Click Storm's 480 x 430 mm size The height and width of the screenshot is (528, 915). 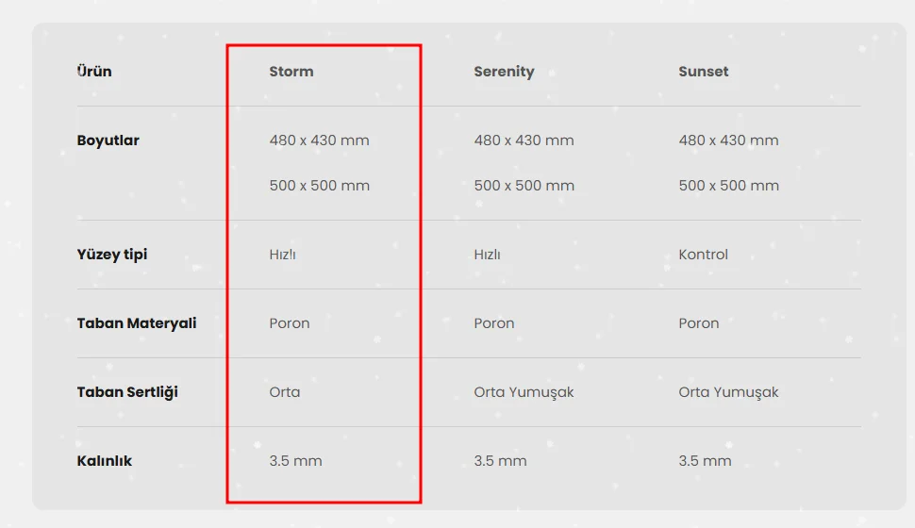coord(319,140)
